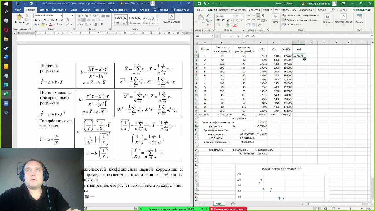
Task: Click Excel insert function fx icon
Action: click(x=238, y=36)
